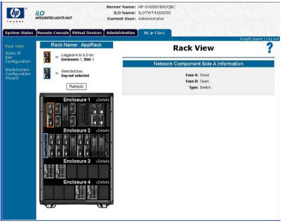Select last empty bay in Enclosure 4

pos(104,192)
